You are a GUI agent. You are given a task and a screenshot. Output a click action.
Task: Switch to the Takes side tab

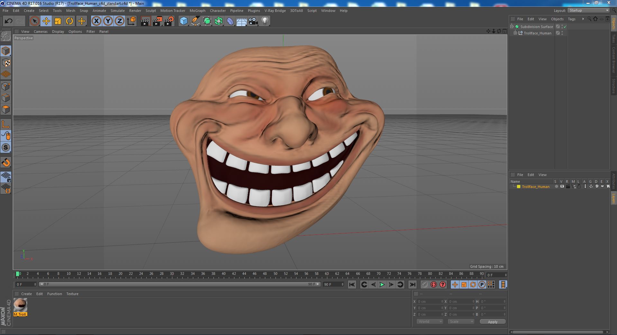613,39
